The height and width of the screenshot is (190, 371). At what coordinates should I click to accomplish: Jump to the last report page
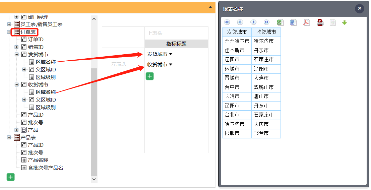click(x=266, y=22)
